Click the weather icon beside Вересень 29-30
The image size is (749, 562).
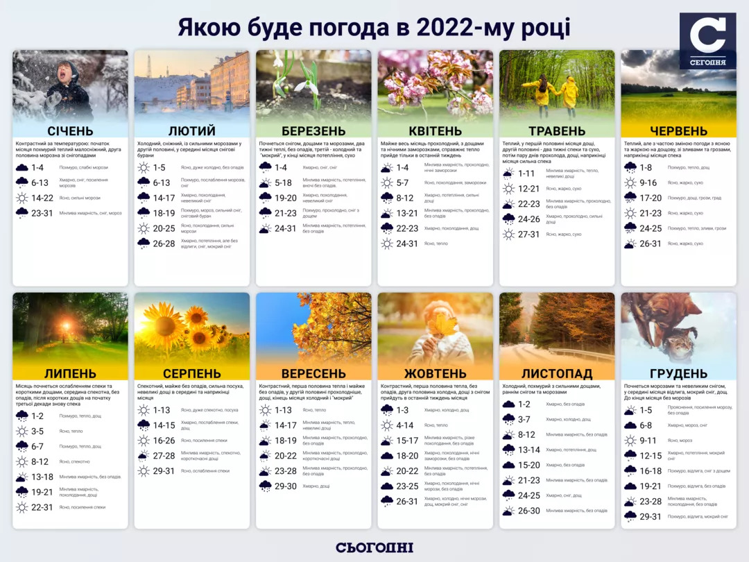click(265, 486)
